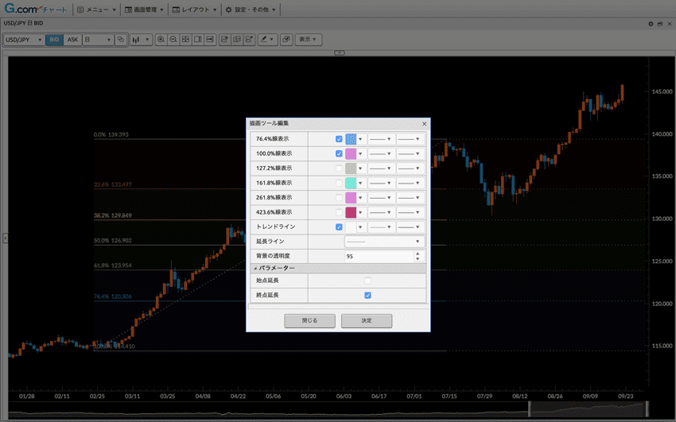Click the 61.8% 123.954 Fibonacci label
Screen dimensions: 676x422
pyautogui.click(x=113, y=265)
